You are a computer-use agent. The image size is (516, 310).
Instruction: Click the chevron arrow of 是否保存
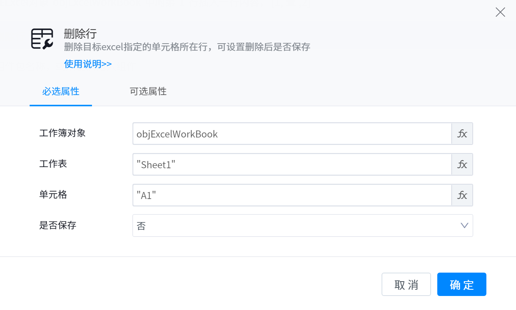pos(464,225)
